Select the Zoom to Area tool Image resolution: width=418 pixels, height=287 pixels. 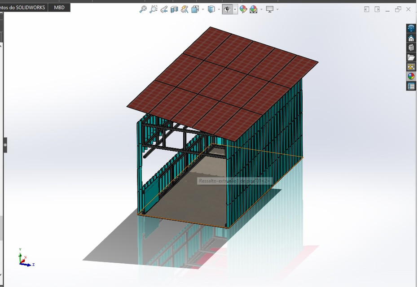tap(154, 9)
